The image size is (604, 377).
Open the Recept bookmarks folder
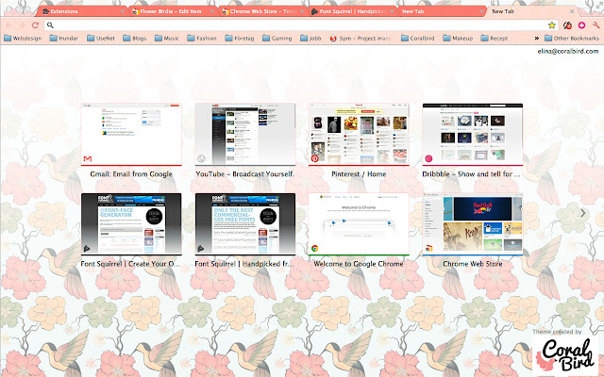[x=495, y=38]
